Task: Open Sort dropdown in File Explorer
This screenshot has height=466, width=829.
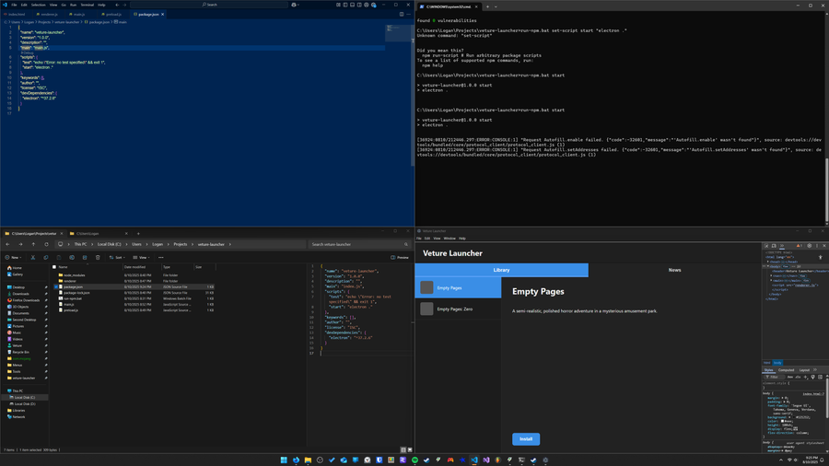Action: [117, 257]
